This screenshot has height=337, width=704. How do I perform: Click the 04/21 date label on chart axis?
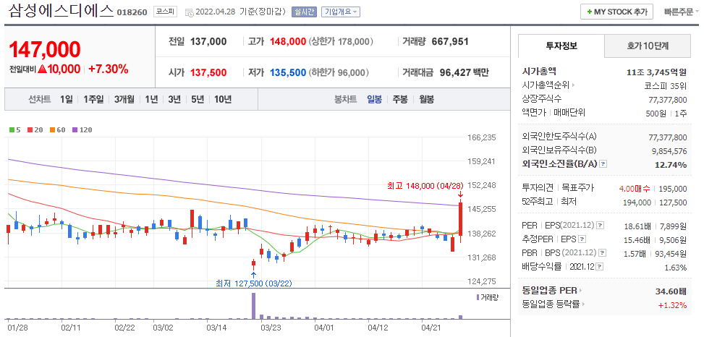[x=431, y=328]
